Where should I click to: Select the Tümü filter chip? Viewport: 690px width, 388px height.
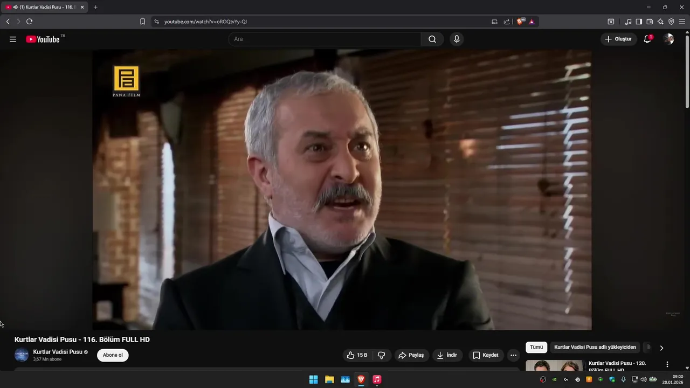coord(536,348)
